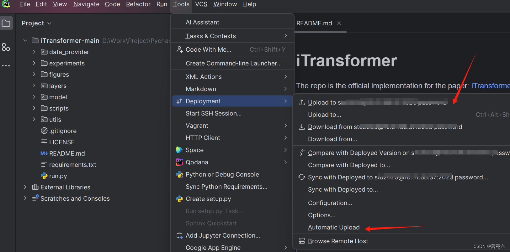Open the Navigate menu
Image resolution: width=510 pixels, height=252 pixels.
pyautogui.click(x=86, y=4)
